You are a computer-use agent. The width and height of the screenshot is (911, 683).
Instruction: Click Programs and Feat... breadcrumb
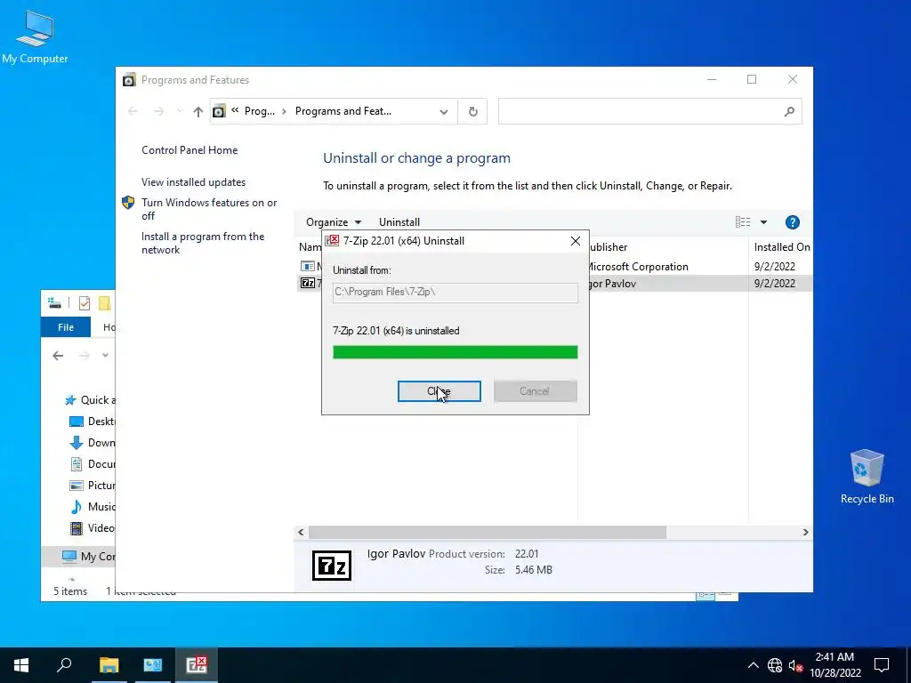click(343, 111)
